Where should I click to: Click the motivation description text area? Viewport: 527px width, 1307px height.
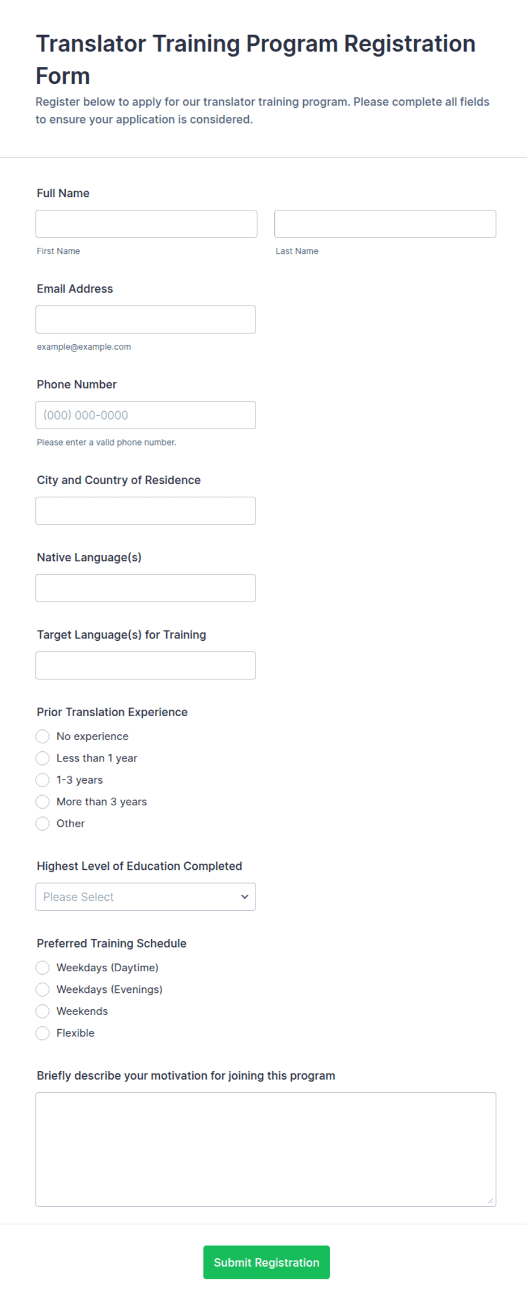(x=266, y=1149)
